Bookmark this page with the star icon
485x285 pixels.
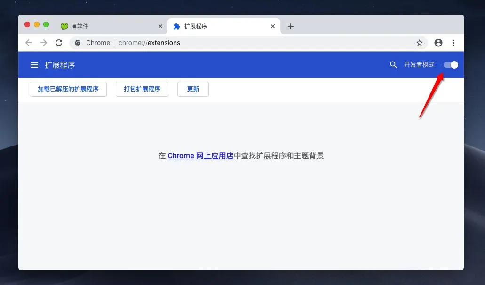click(420, 43)
